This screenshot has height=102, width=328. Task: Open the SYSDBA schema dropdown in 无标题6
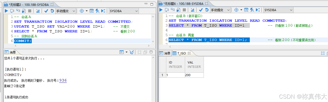click(278, 10)
